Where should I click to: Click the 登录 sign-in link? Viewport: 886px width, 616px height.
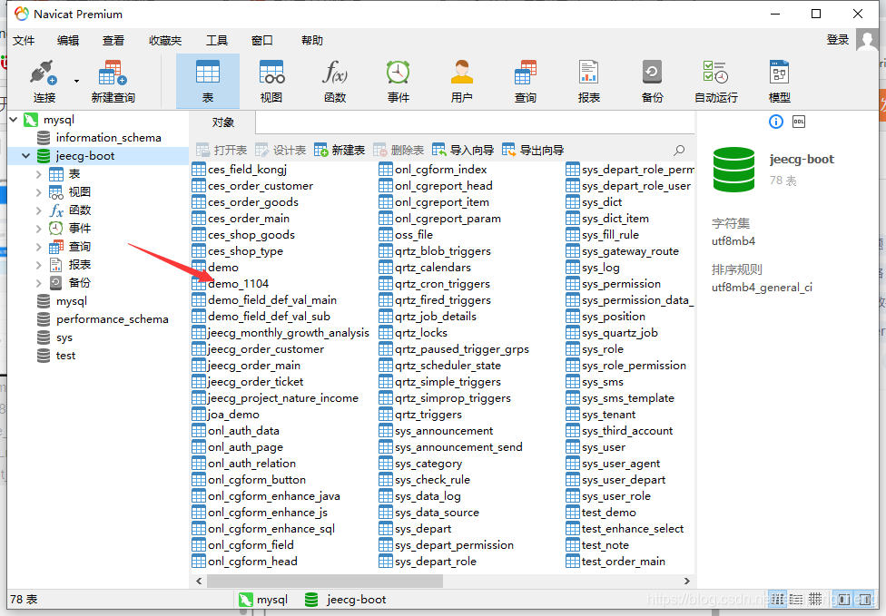point(837,40)
